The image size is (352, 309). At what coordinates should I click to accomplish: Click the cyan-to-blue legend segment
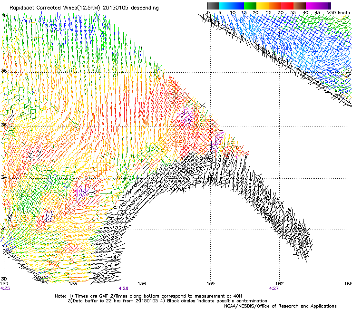232,6
